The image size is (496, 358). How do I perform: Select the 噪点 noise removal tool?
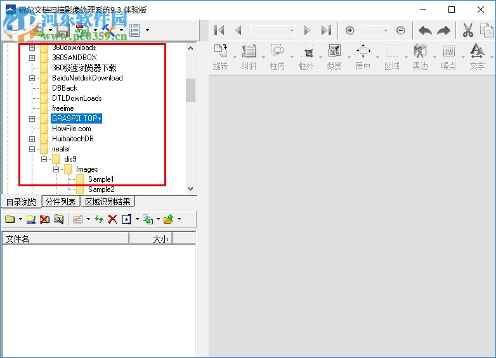tap(448, 57)
